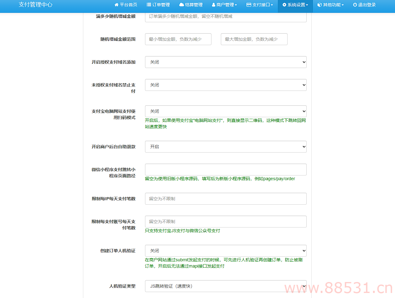Click the 微信小程序页面路径 input box
The height and width of the screenshot is (298, 395).
[226, 170]
